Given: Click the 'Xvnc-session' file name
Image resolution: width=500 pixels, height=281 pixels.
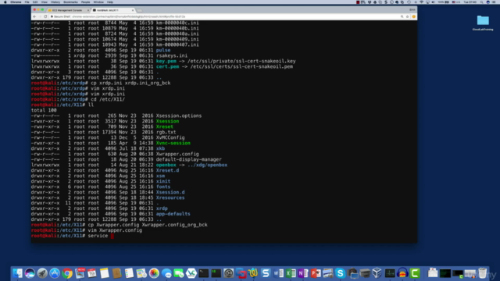Looking at the screenshot, I should click(173, 143).
